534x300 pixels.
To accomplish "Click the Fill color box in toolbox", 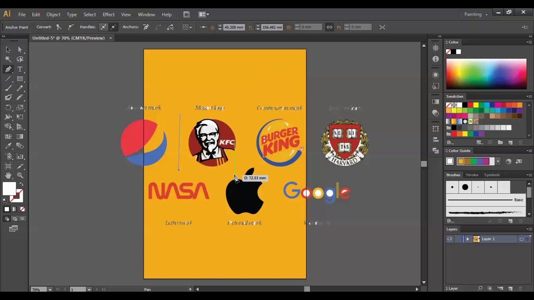I will (9, 189).
